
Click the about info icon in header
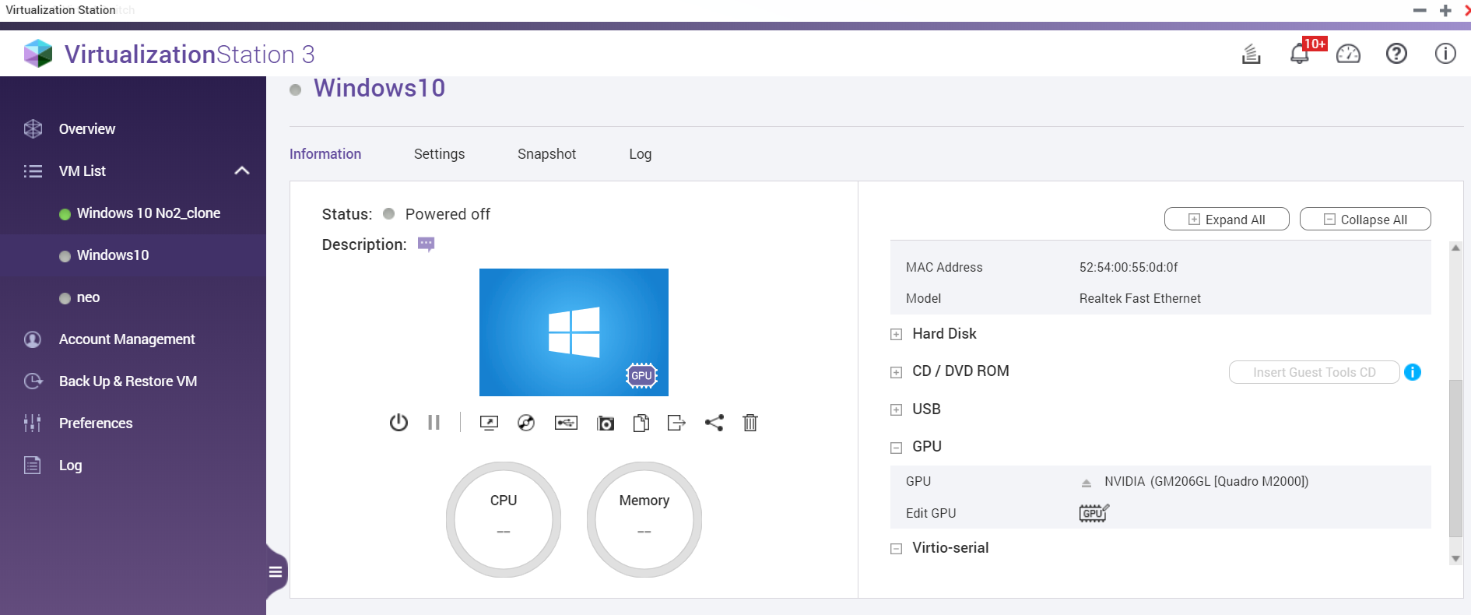(x=1445, y=54)
